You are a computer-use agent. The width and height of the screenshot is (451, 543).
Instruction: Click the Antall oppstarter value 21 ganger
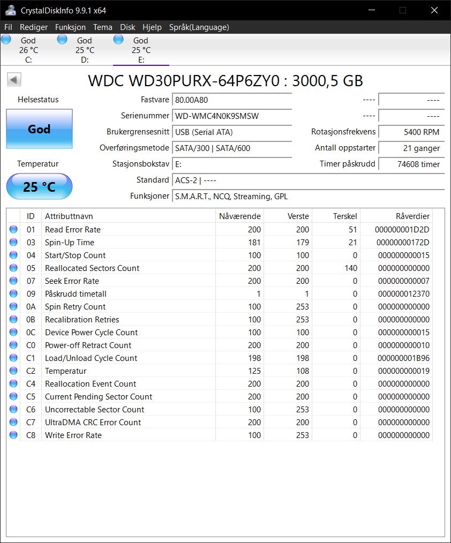click(411, 148)
